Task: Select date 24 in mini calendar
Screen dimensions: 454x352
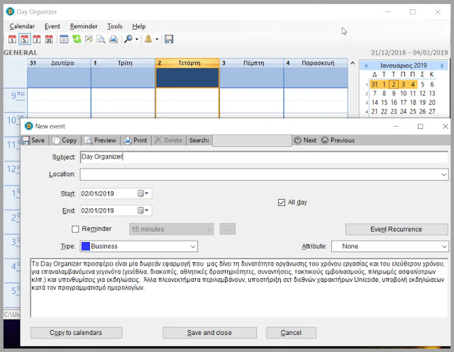Action: pos(403,111)
